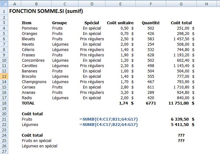Click the Fruits en spécial label
The image size is (220, 154).
36,140
